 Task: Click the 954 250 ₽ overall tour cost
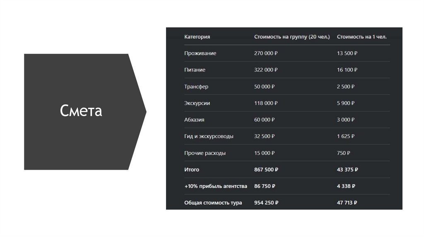point(266,203)
